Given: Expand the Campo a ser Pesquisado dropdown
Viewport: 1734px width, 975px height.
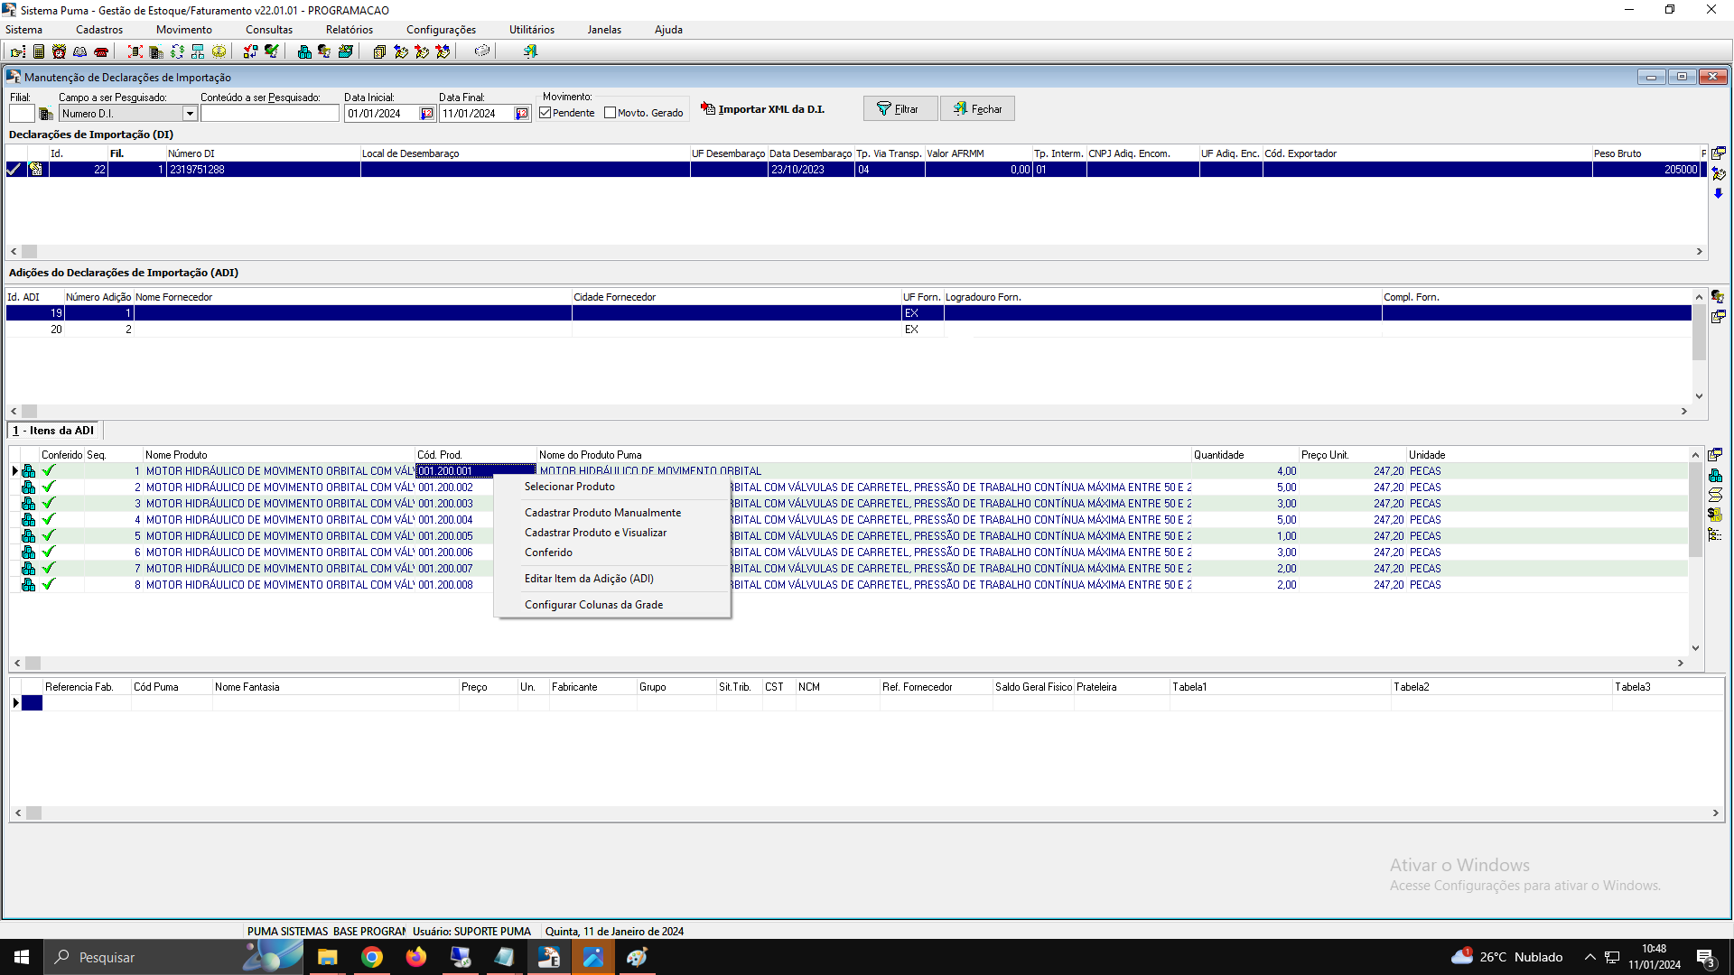Looking at the screenshot, I should (190, 114).
